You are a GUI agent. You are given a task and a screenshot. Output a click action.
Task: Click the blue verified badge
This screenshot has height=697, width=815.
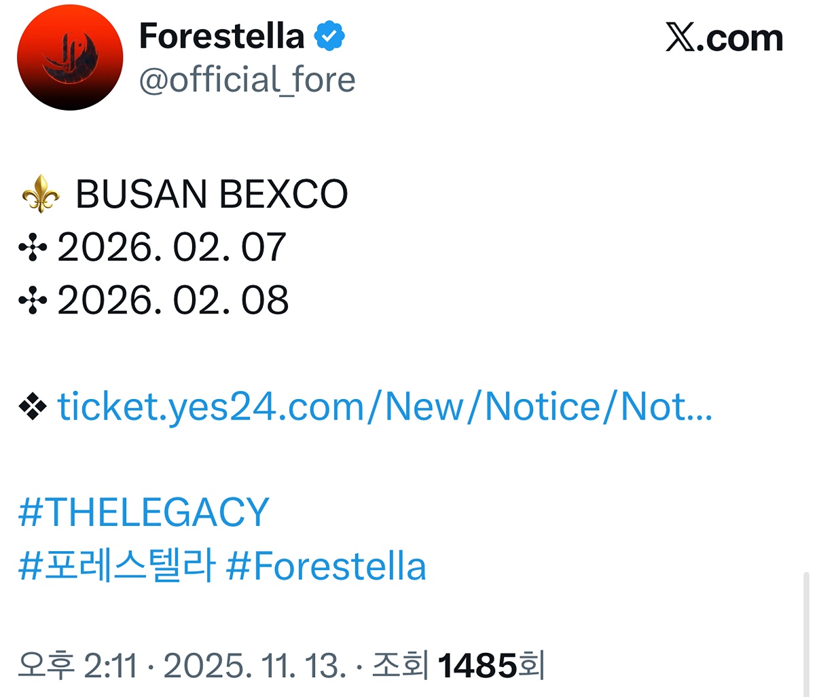pos(329,36)
